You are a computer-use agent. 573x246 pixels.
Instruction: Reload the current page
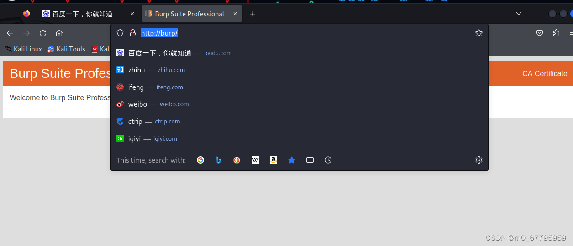(x=43, y=33)
